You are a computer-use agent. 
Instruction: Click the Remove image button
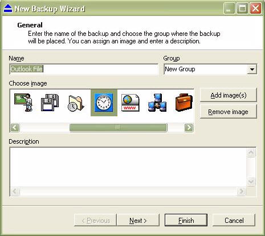(x=229, y=112)
